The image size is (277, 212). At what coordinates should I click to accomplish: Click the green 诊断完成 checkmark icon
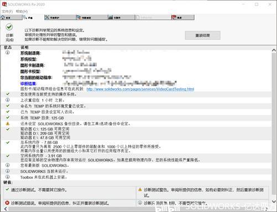(x=9, y=27)
